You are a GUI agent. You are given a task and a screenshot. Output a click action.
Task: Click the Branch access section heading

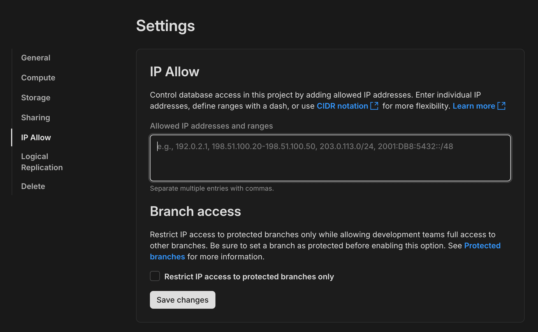[195, 211]
